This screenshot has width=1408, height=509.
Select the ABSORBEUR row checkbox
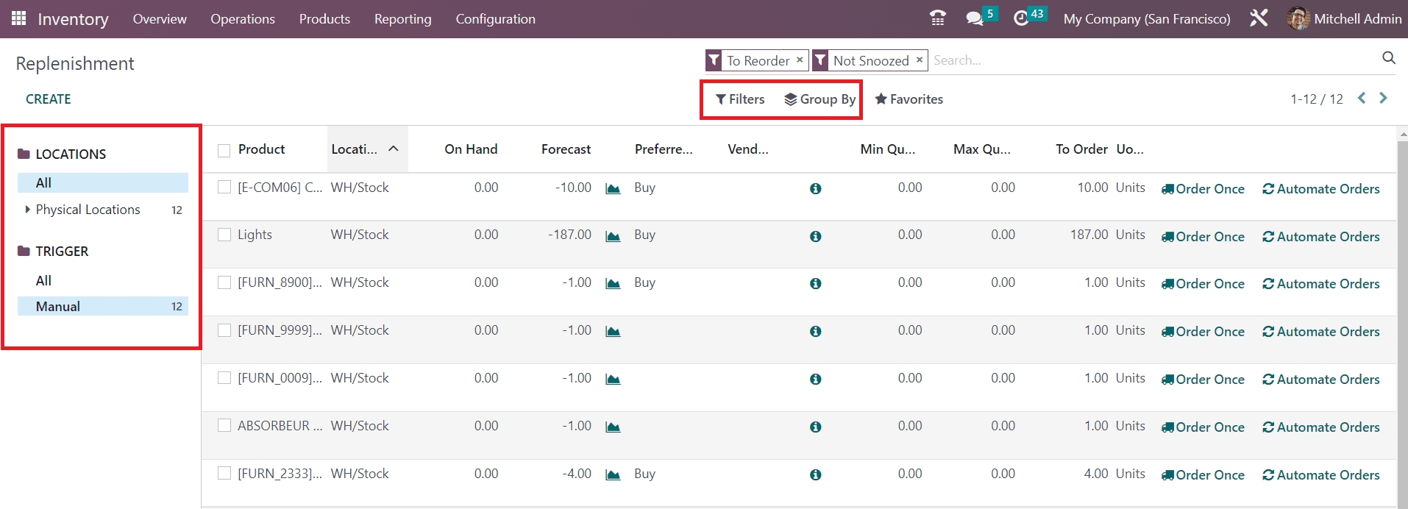tap(224, 426)
